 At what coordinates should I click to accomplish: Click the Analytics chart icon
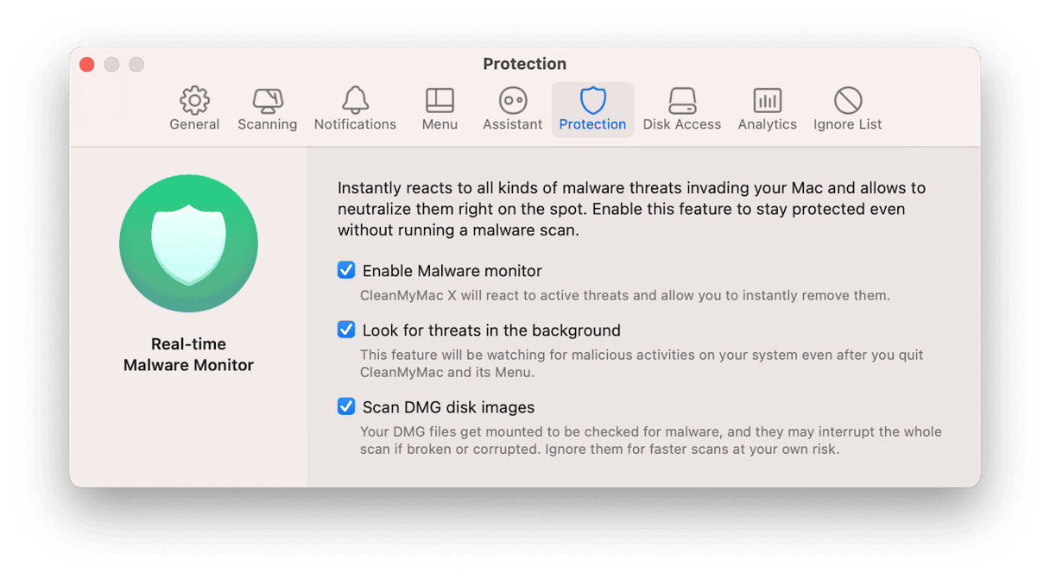click(x=767, y=100)
